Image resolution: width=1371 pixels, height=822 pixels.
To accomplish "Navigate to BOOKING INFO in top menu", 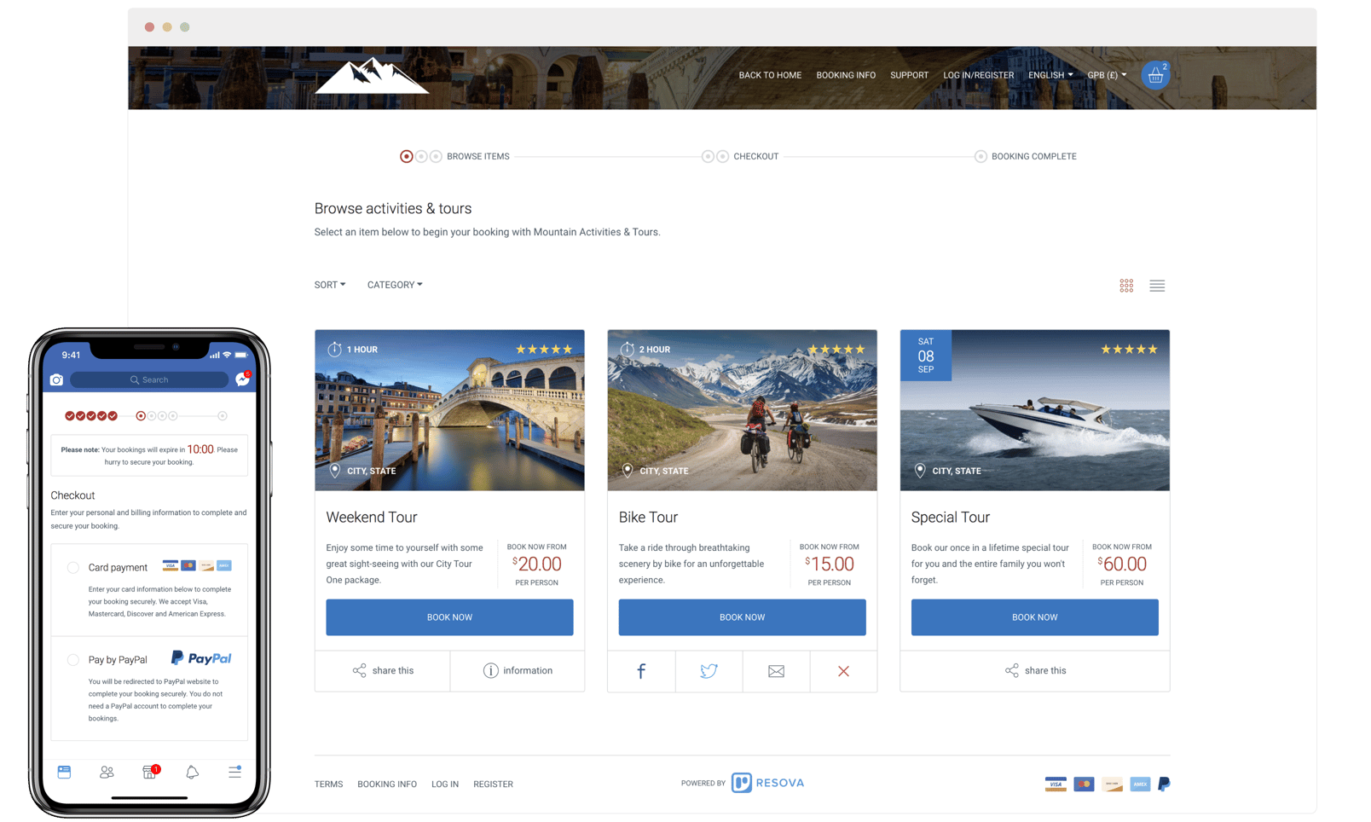I will click(x=845, y=75).
